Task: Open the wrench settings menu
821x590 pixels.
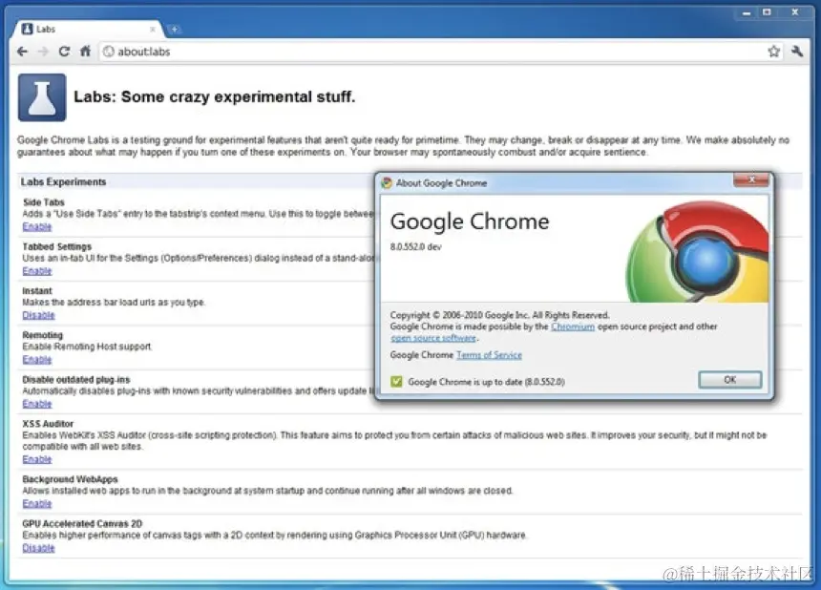Action: coord(797,52)
